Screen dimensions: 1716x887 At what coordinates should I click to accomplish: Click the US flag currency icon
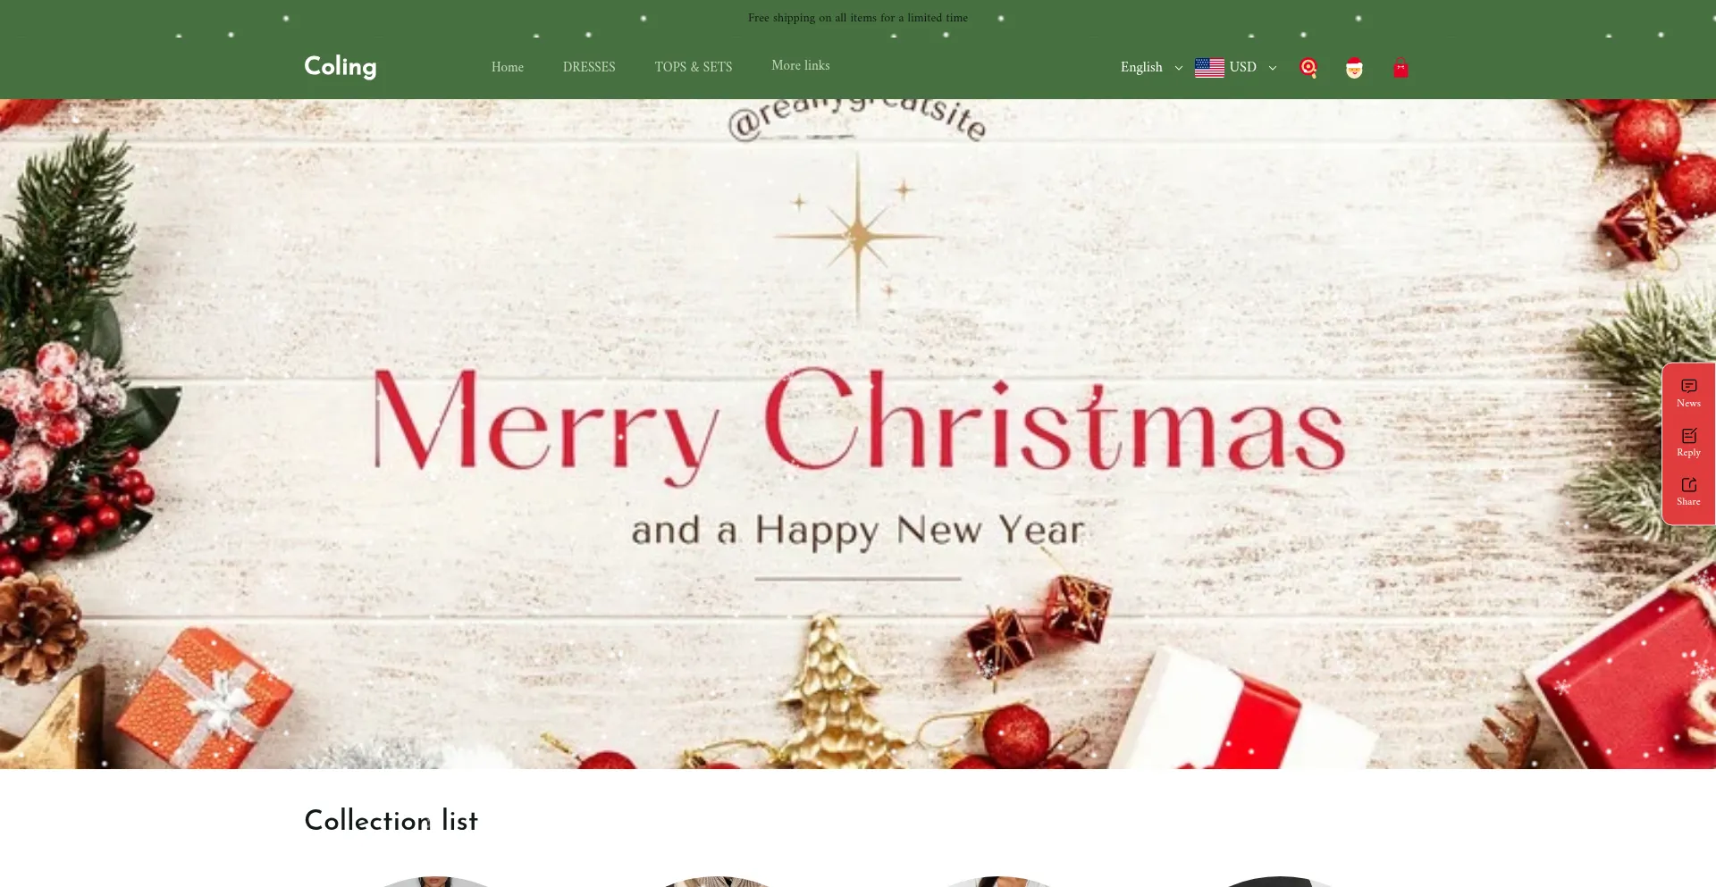tap(1209, 68)
